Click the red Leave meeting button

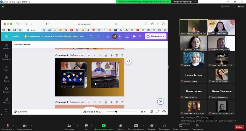239,127
